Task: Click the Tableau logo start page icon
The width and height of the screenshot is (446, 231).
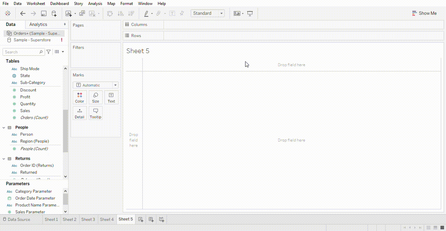Action: point(8,13)
